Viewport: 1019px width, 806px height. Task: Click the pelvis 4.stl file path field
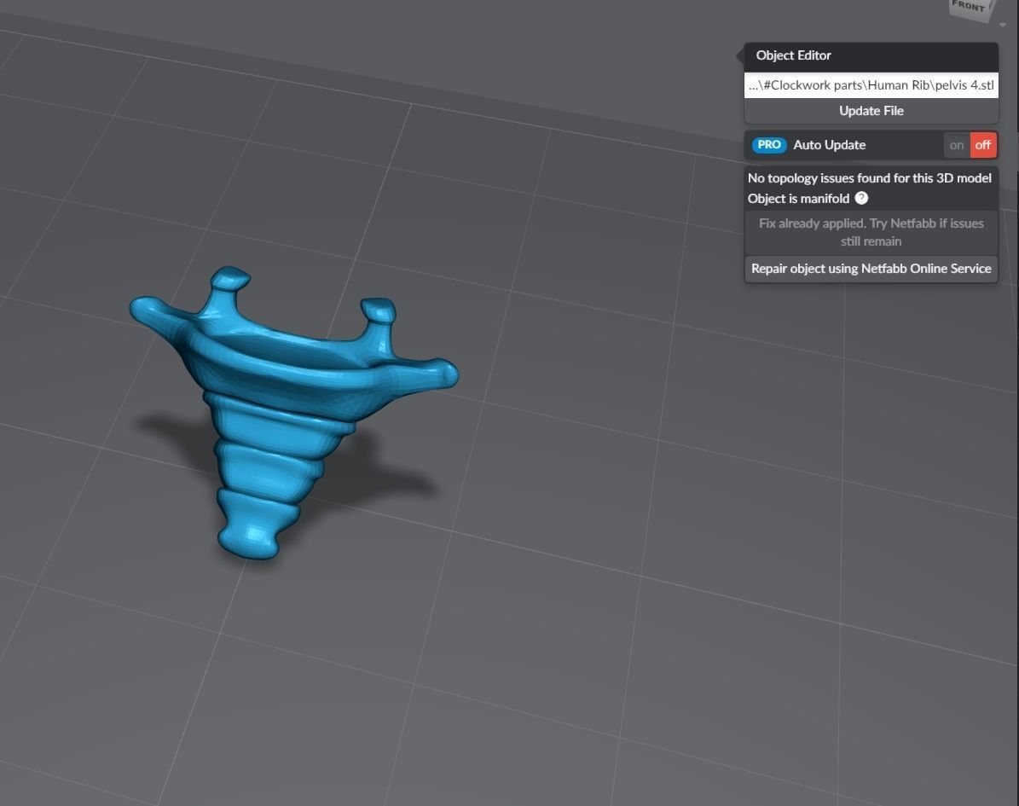(871, 85)
